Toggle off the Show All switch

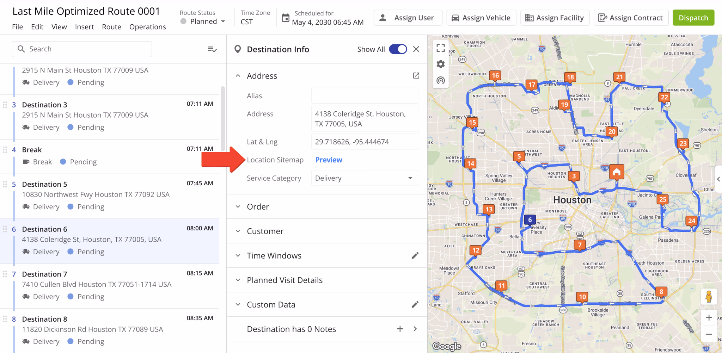coord(398,49)
